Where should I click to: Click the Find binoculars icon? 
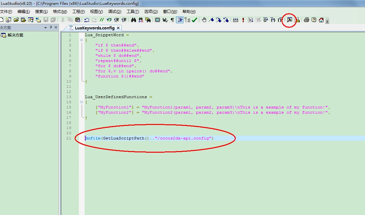pyautogui.click(x=133, y=20)
